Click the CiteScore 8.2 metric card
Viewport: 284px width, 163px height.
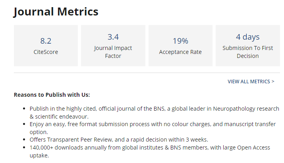pos(46,46)
